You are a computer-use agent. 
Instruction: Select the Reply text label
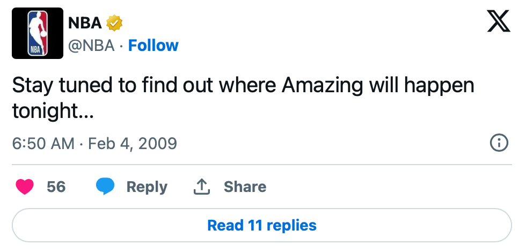[147, 187]
